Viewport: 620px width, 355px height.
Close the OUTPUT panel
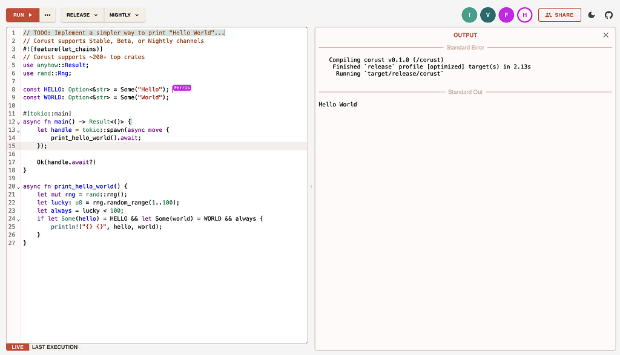(605, 35)
